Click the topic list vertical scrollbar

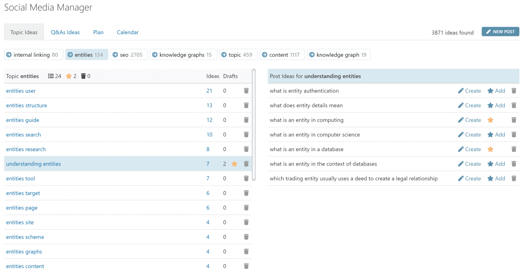[x=254, y=125]
